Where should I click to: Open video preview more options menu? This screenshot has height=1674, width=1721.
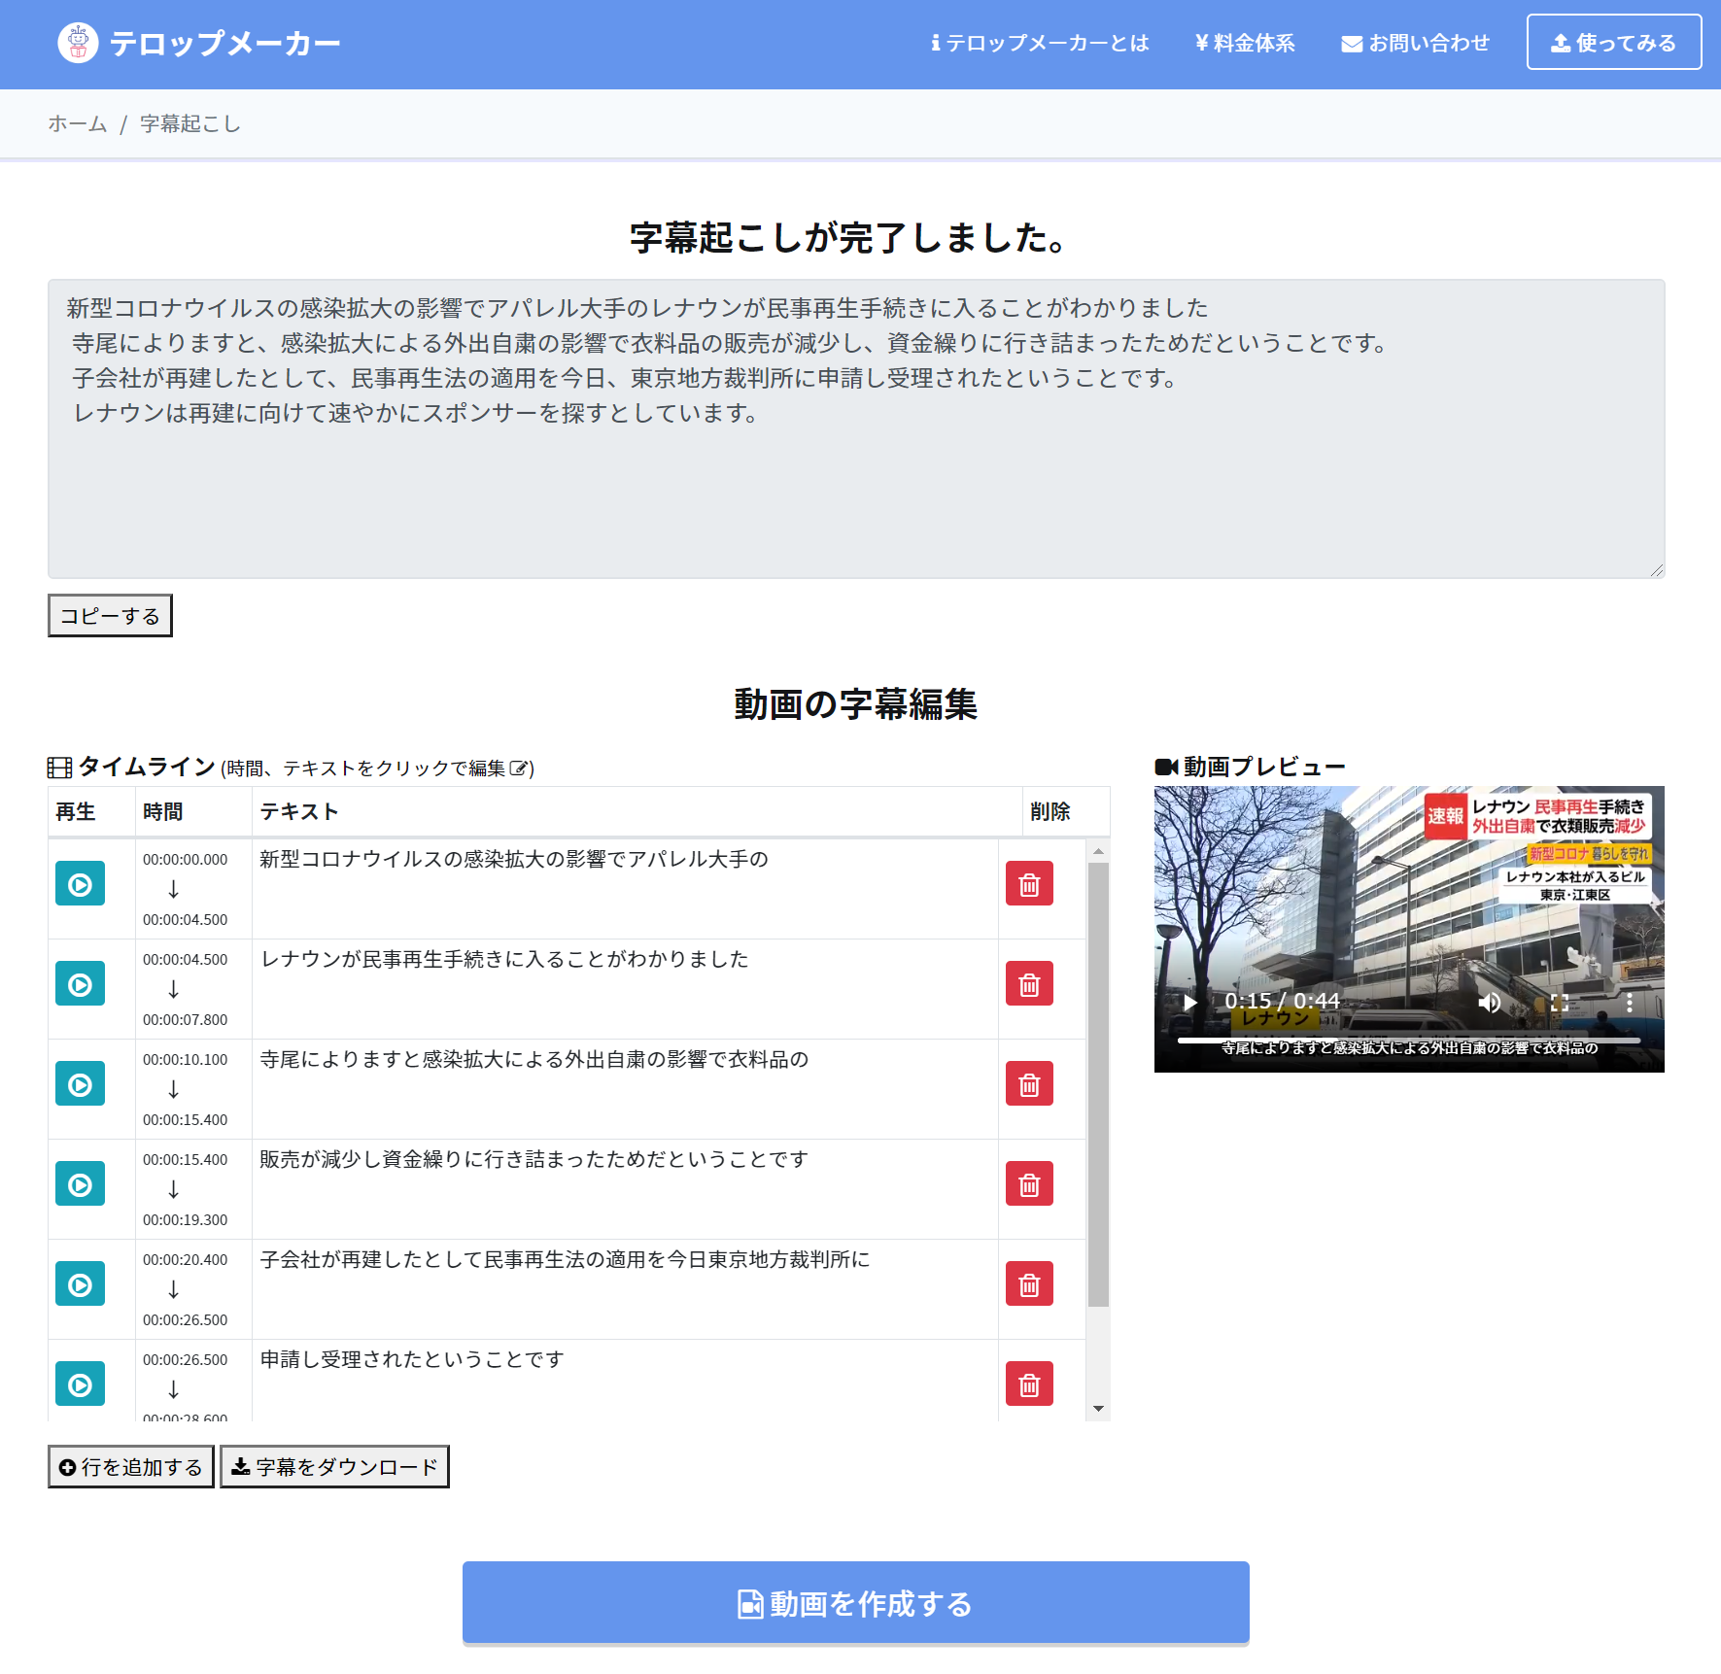(x=1630, y=1002)
